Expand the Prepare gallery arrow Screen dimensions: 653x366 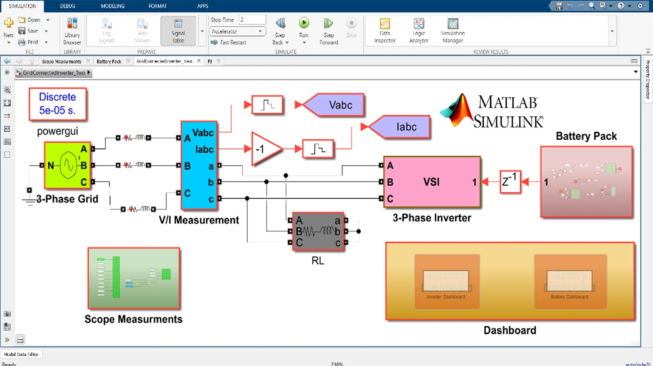[x=202, y=31]
